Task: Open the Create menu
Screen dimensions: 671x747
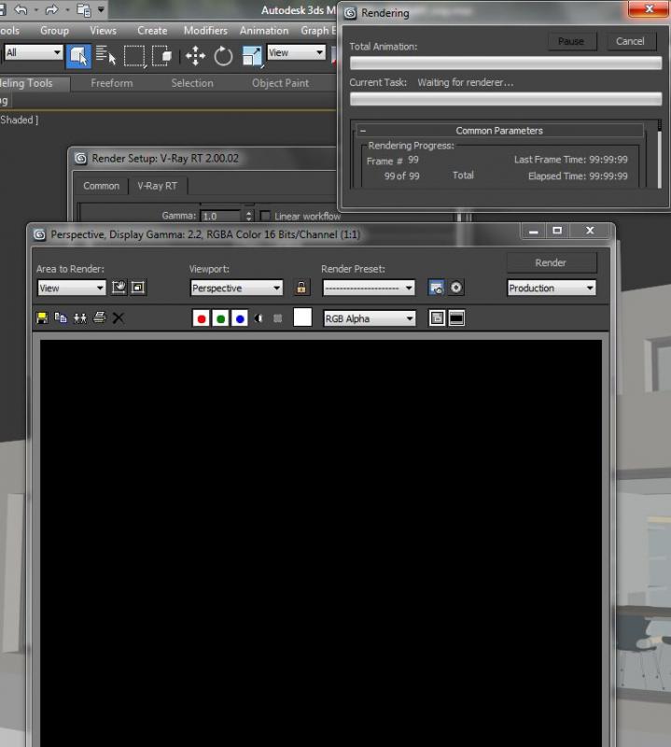Action: (152, 31)
